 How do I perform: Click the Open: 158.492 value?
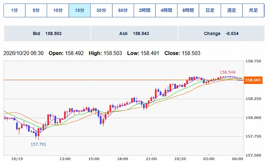coord(66,53)
